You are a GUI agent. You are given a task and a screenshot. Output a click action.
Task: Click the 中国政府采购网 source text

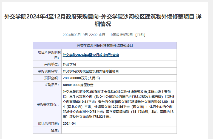pos(121,35)
